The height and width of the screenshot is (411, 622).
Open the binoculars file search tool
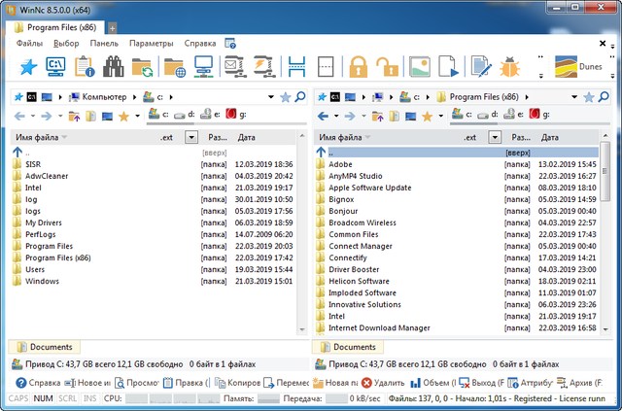[x=115, y=67]
